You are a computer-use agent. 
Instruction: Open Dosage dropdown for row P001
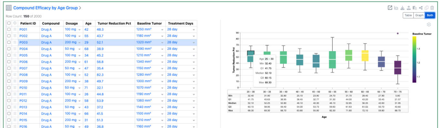point(79,30)
